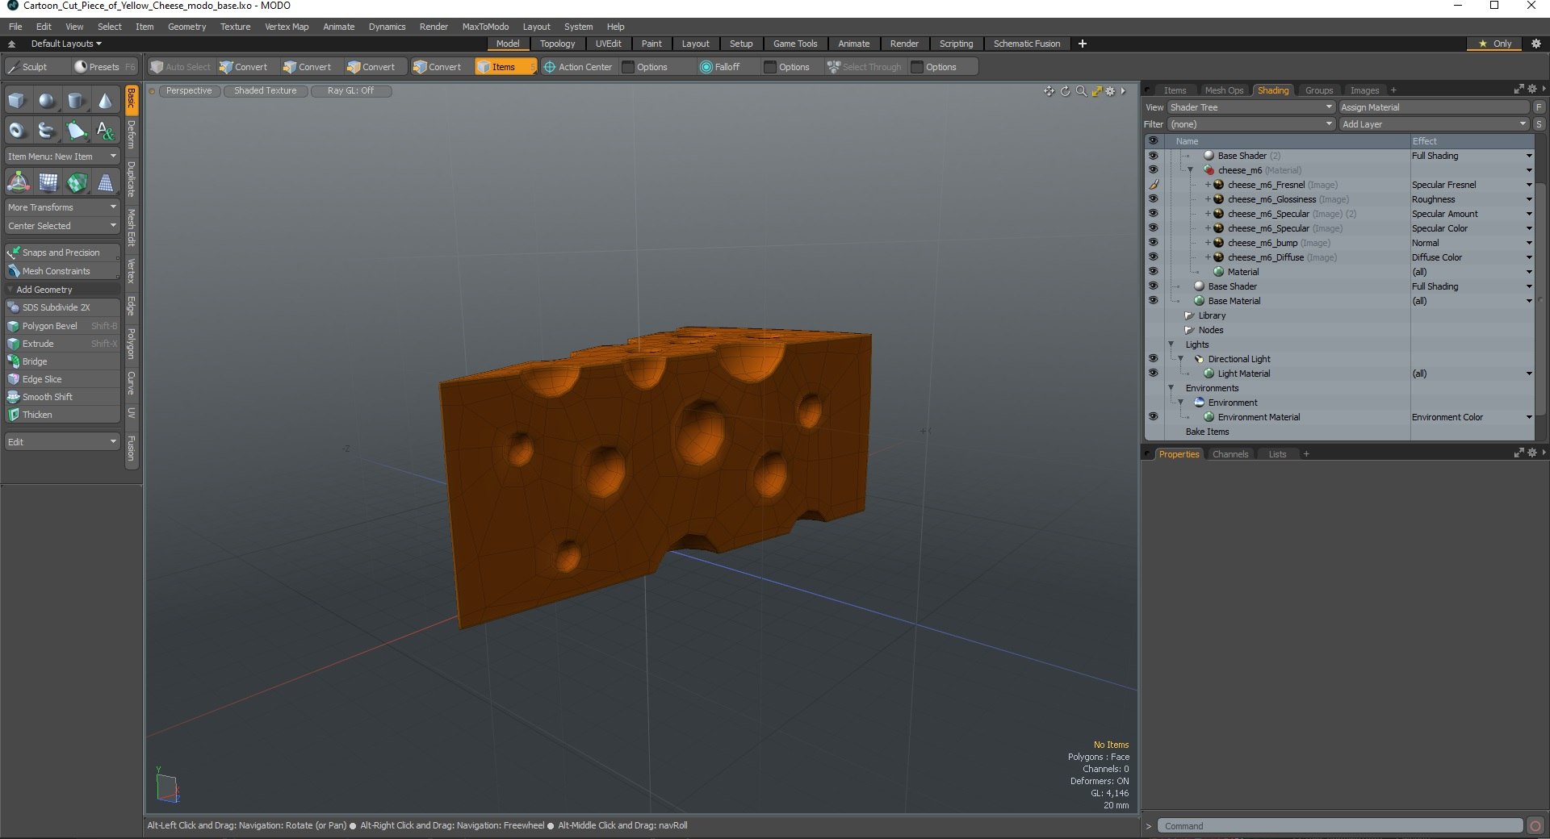Click the Bridge tool

(x=62, y=361)
